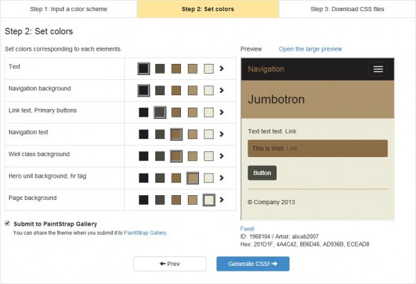The image size is (416, 284).
Task: Expand more colors arrow in Text row
Action: (222, 69)
